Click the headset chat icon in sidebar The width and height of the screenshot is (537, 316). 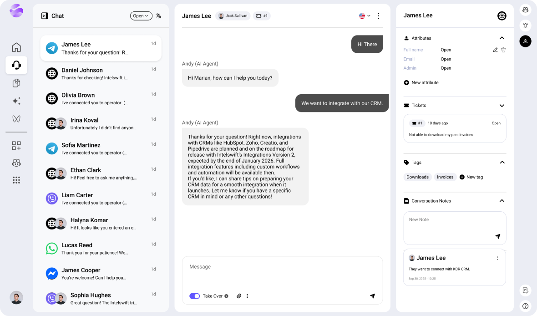pos(16,65)
